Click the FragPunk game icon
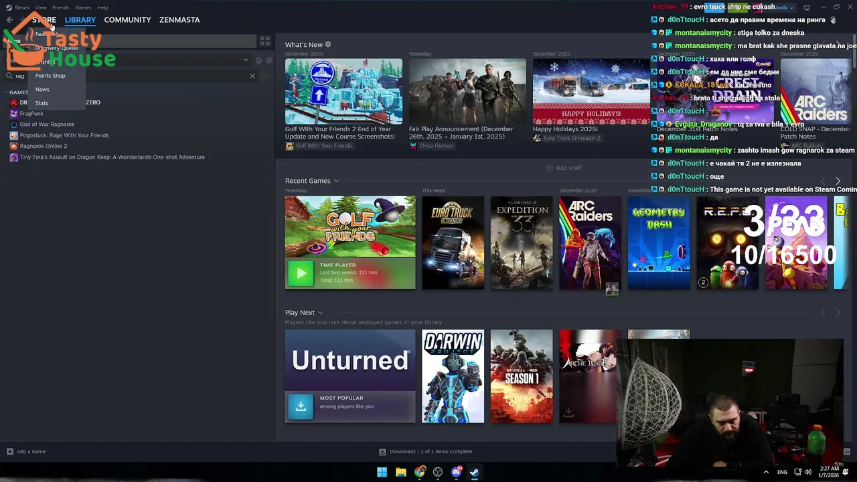This screenshot has height=482, width=857. tap(14, 114)
